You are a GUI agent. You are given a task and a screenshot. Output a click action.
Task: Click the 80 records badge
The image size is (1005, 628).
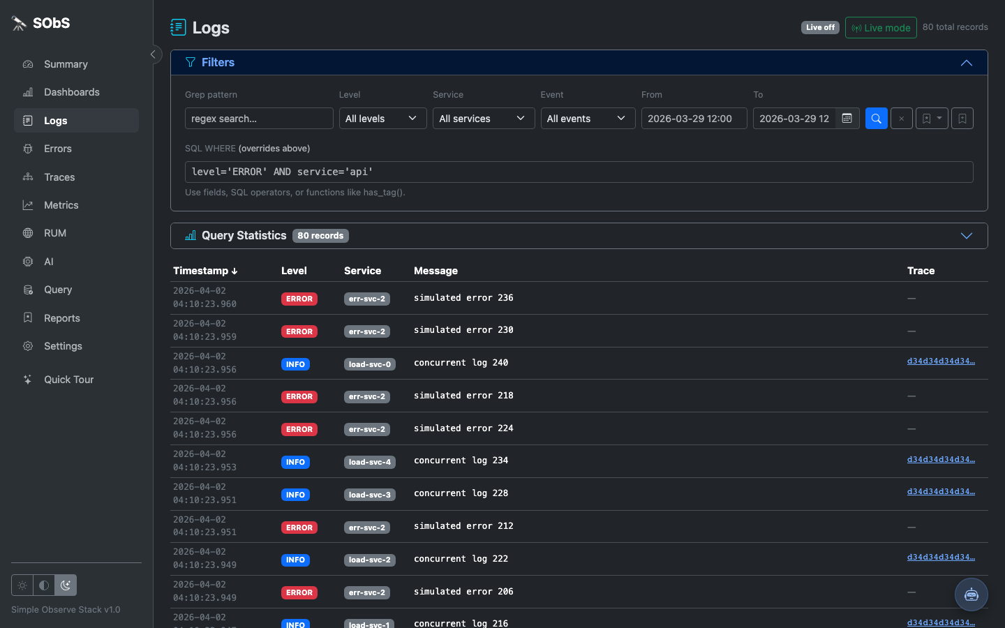coord(320,236)
